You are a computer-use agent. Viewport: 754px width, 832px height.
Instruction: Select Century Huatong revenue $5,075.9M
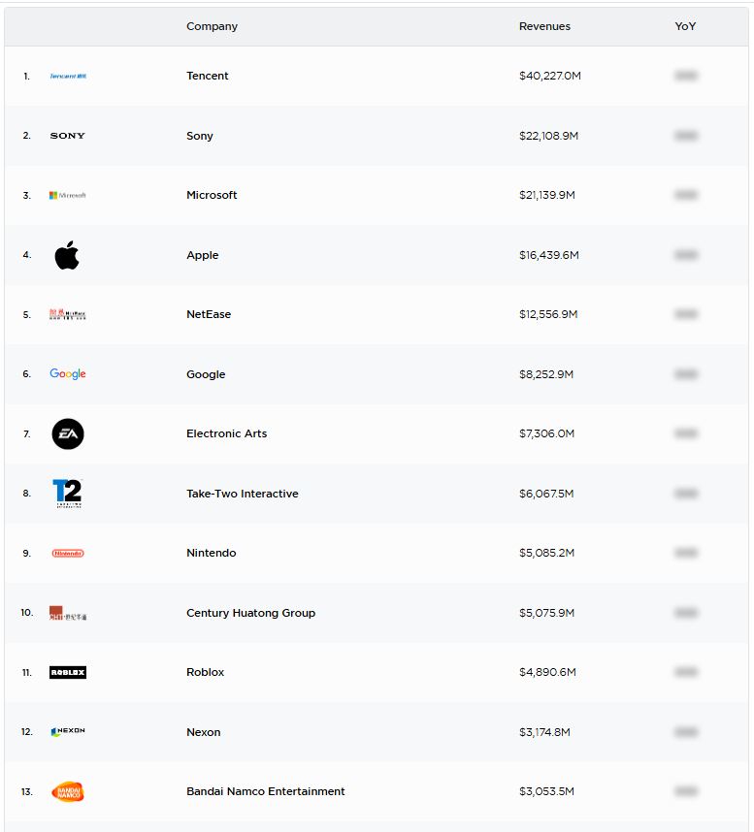tap(546, 613)
